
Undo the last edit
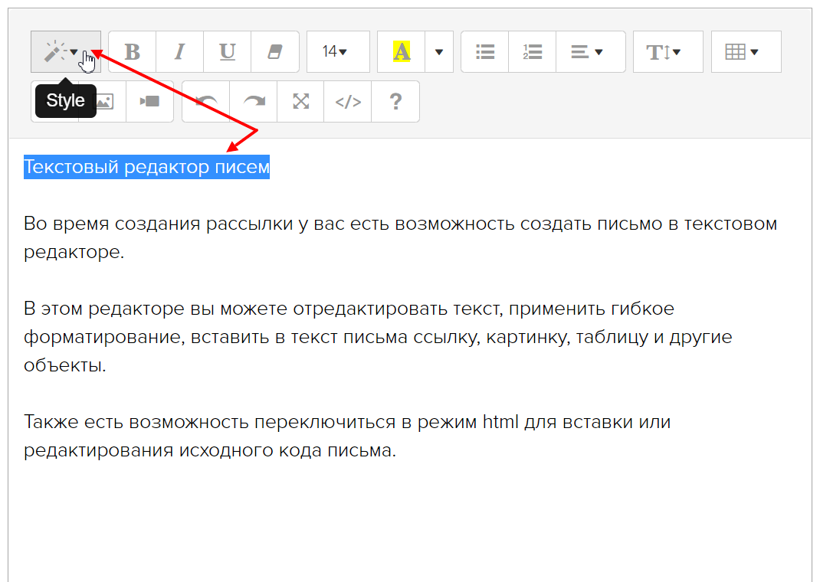click(206, 101)
